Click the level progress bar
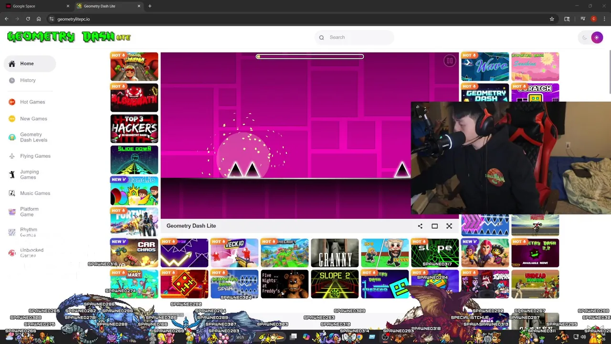Viewport: 611px width, 344px height. pos(310,56)
